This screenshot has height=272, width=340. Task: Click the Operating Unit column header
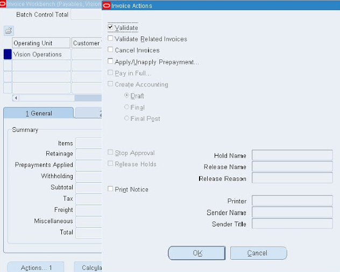[41, 43]
